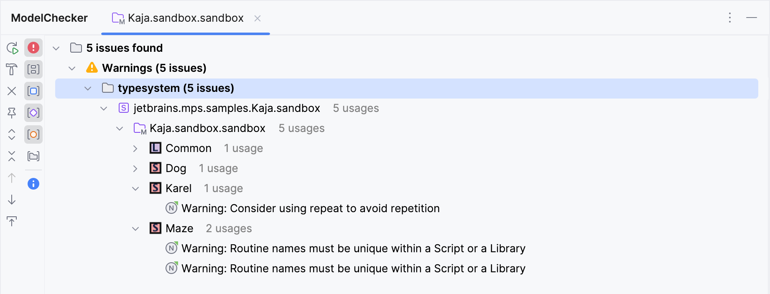This screenshot has width=770, height=294.
Task: Select the Karel repeat warning entry
Action: tap(310, 208)
